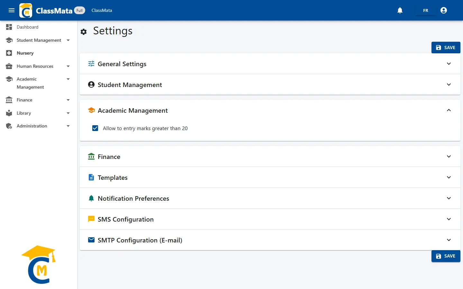This screenshot has height=289, width=463.
Task: Click the Academic Management section title
Action: [133, 110]
